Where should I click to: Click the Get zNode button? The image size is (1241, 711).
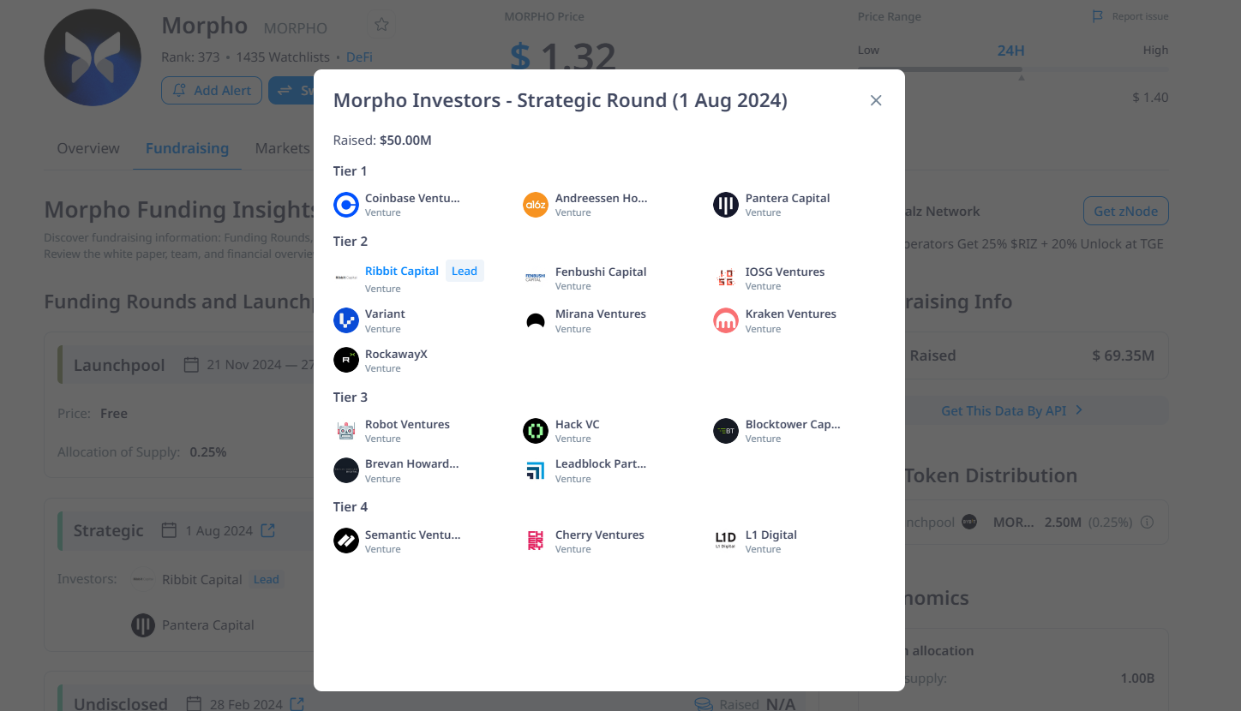(1125, 211)
